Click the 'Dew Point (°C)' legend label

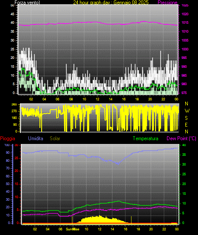(181, 138)
